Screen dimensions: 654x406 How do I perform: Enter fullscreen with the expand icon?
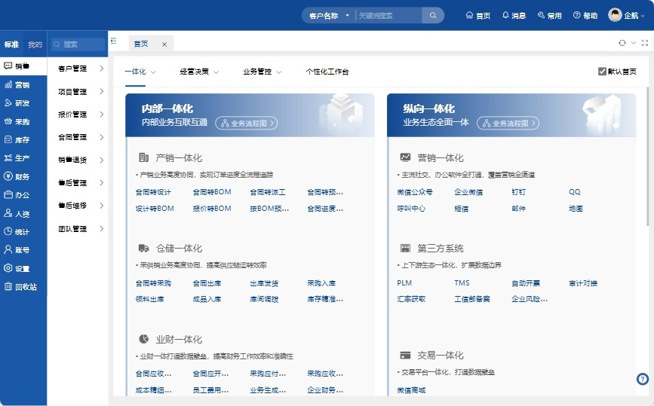pos(645,43)
